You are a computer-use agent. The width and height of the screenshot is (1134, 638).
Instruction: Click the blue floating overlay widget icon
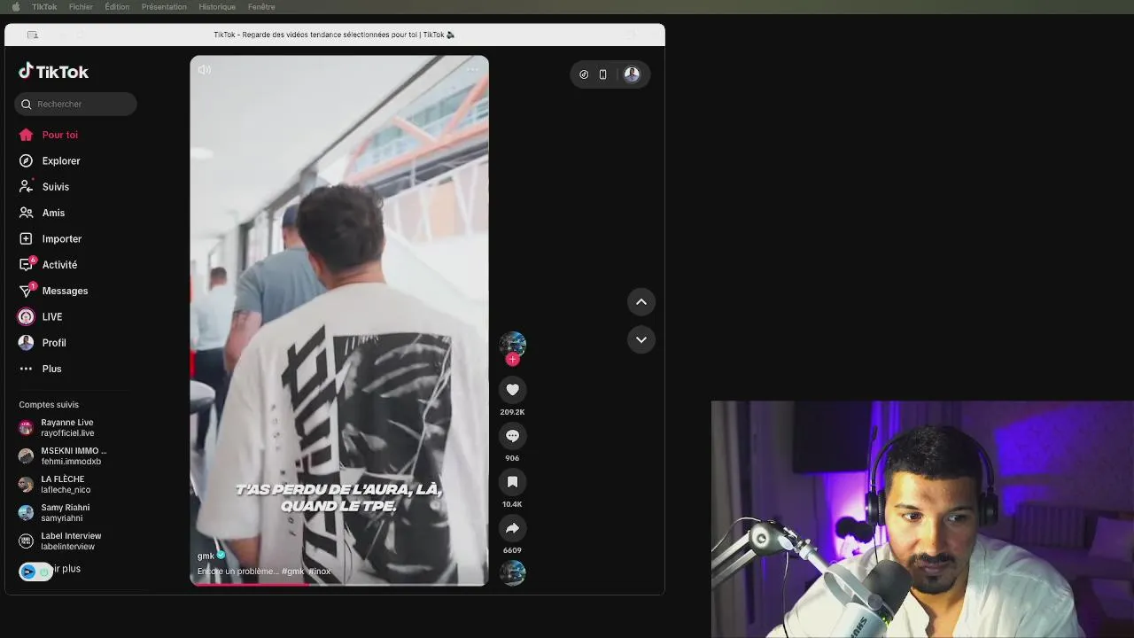tap(28, 572)
